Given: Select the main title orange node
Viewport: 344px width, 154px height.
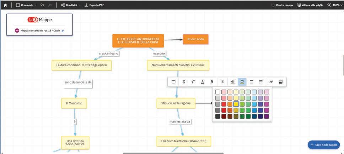Looking at the screenshot, I should click(x=138, y=41).
